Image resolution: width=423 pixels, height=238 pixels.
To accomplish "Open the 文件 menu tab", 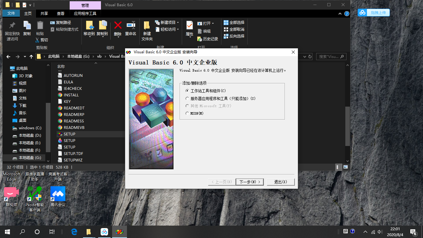I will pyautogui.click(x=11, y=13).
